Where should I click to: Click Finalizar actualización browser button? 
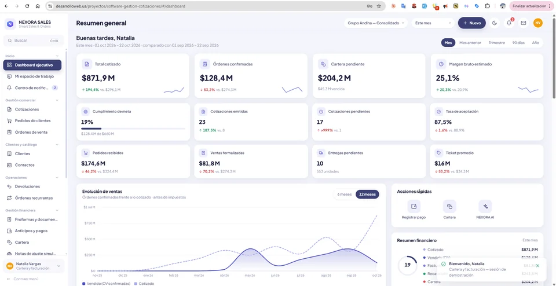pyautogui.click(x=531, y=6)
